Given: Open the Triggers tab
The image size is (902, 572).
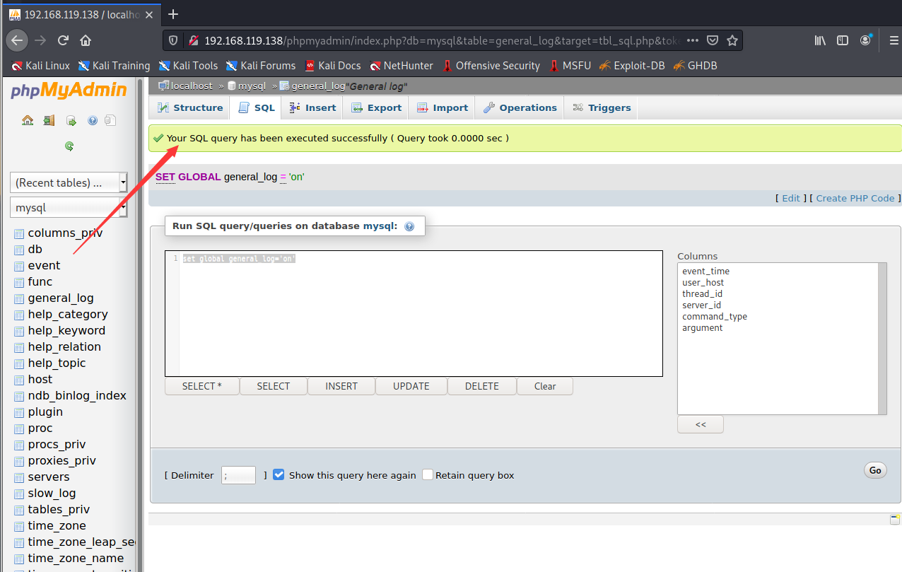Looking at the screenshot, I should [601, 107].
